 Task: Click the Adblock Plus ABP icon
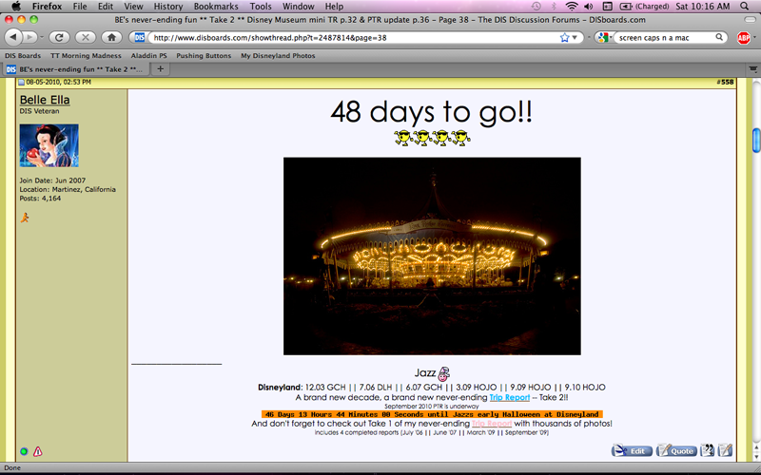coord(744,37)
